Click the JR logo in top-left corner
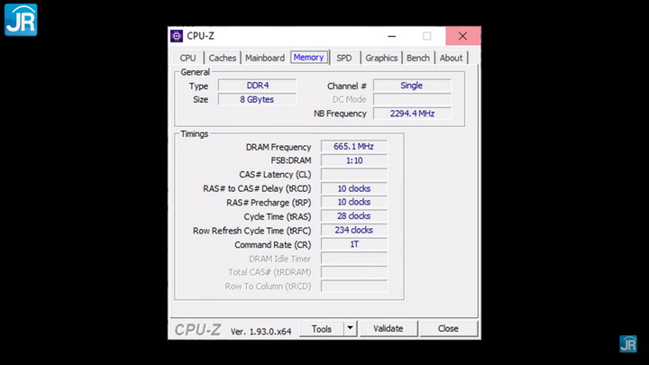 tap(20, 19)
